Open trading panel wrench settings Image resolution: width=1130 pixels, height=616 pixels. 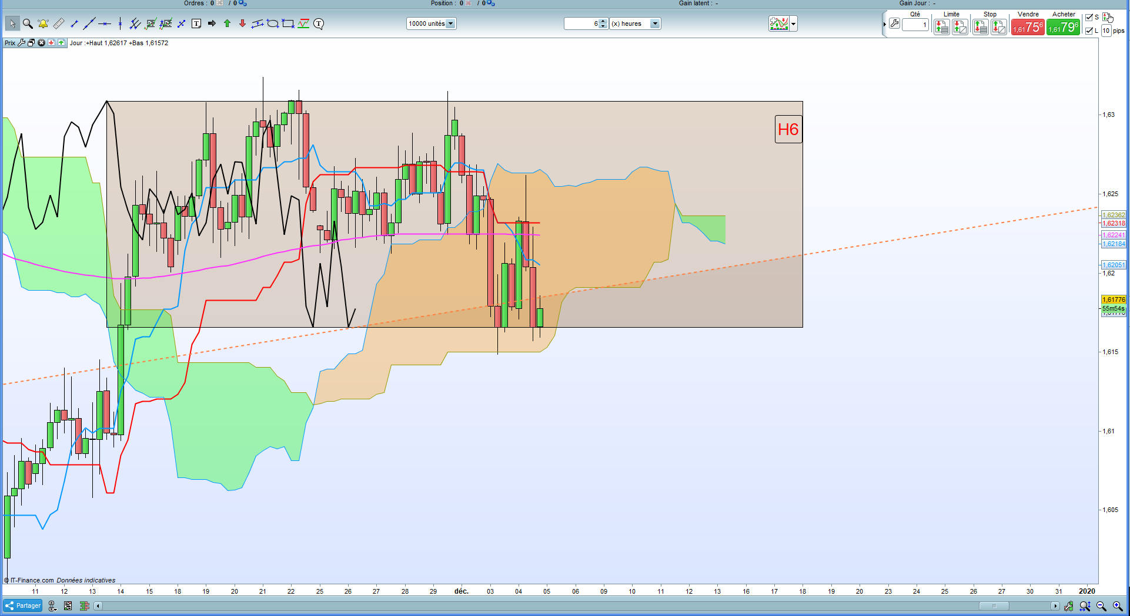[894, 23]
